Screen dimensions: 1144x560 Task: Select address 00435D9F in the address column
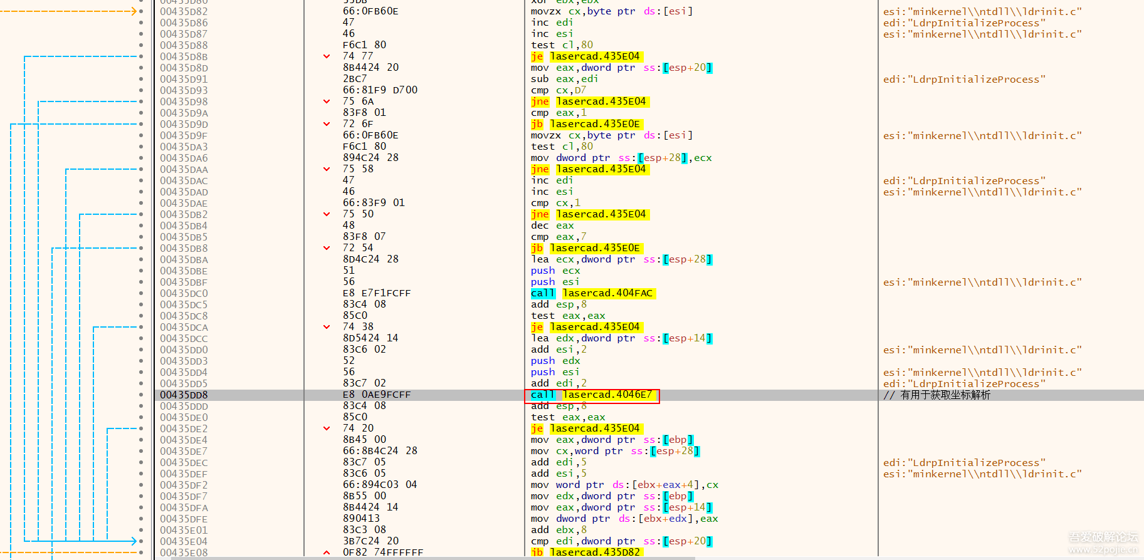[x=184, y=135]
